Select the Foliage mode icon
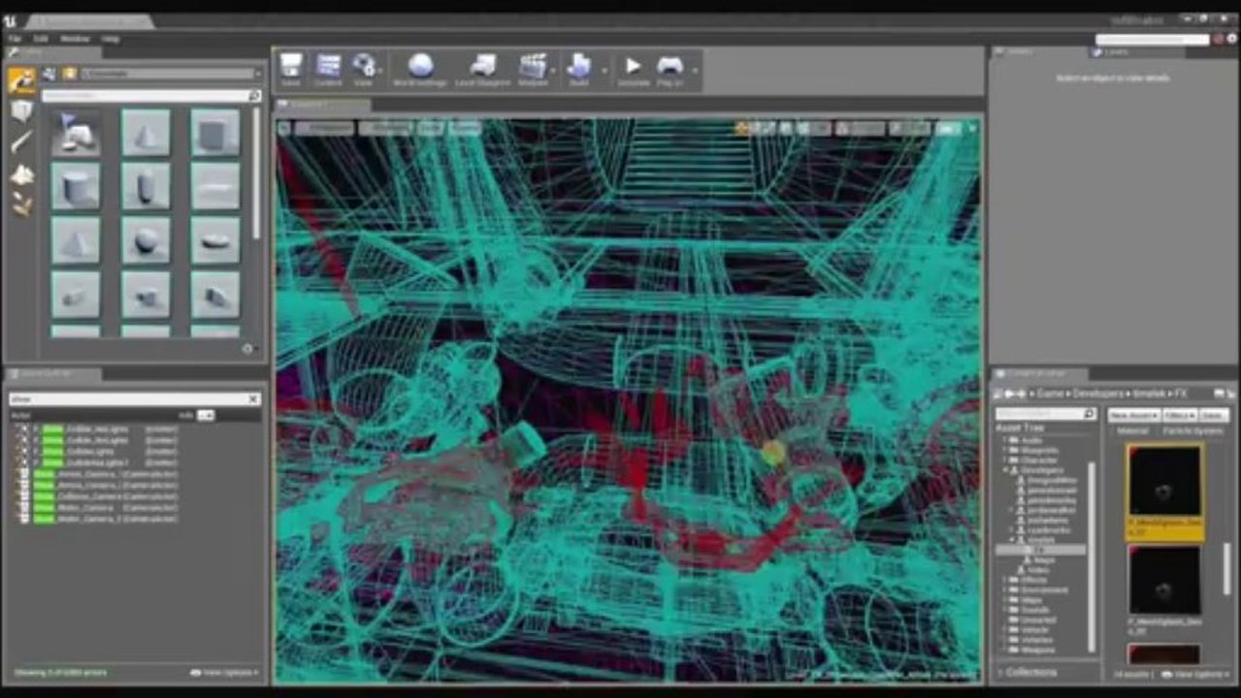The height and width of the screenshot is (698, 1241). coord(21,205)
